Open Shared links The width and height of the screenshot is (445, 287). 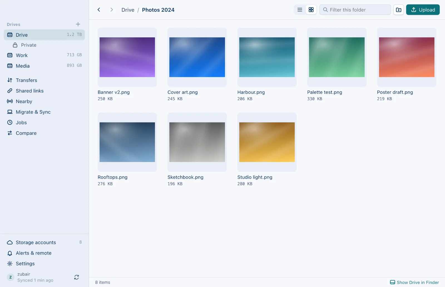(x=44, y=91)
